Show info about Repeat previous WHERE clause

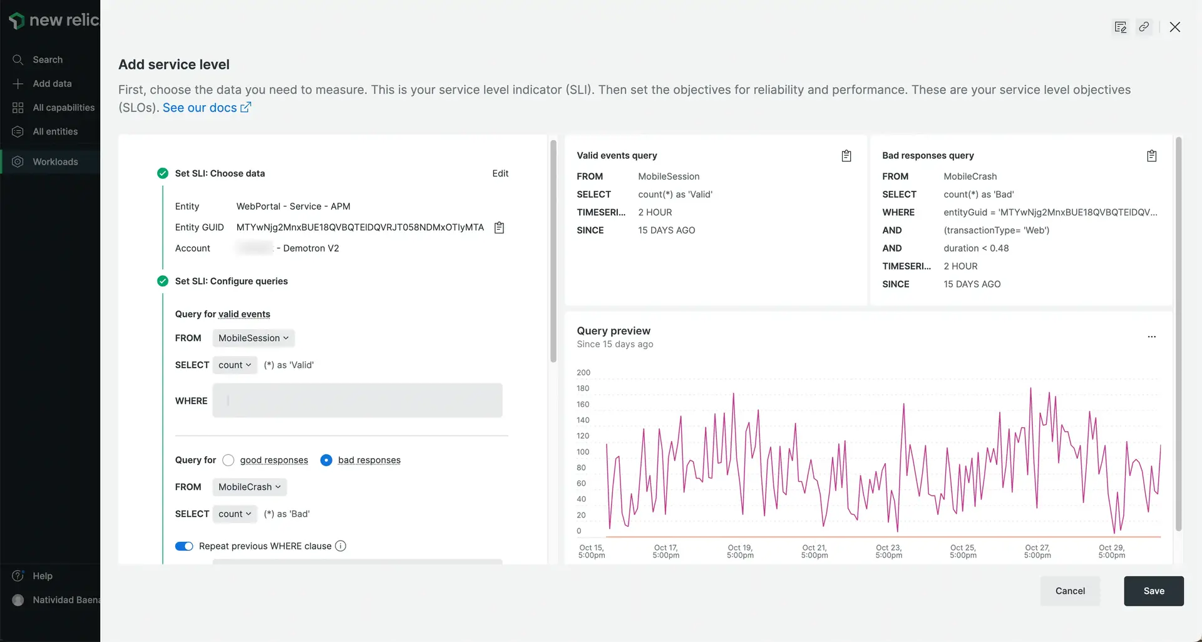341,546
